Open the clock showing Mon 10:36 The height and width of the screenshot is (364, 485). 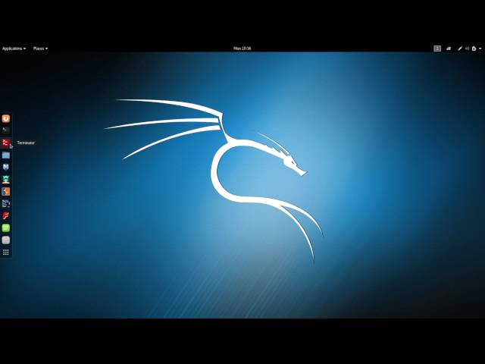[242, 49]
